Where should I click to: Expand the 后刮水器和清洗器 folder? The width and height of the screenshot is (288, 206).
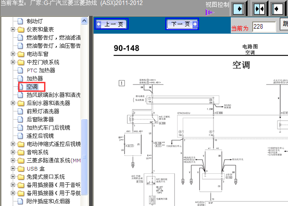13,103
